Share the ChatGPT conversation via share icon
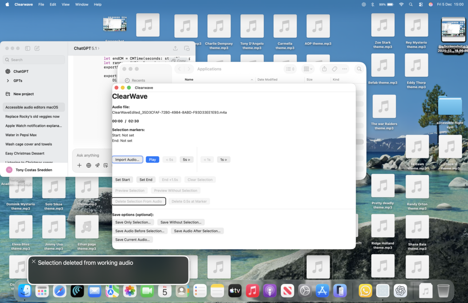468x303 pixels. point(175,48)
